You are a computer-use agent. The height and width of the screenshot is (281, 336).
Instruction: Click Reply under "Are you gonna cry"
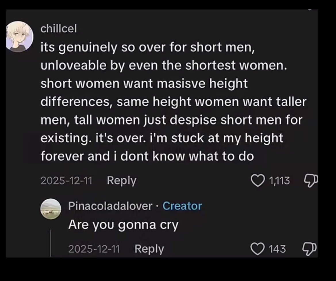pyautogui.click(x=149, y=249)
